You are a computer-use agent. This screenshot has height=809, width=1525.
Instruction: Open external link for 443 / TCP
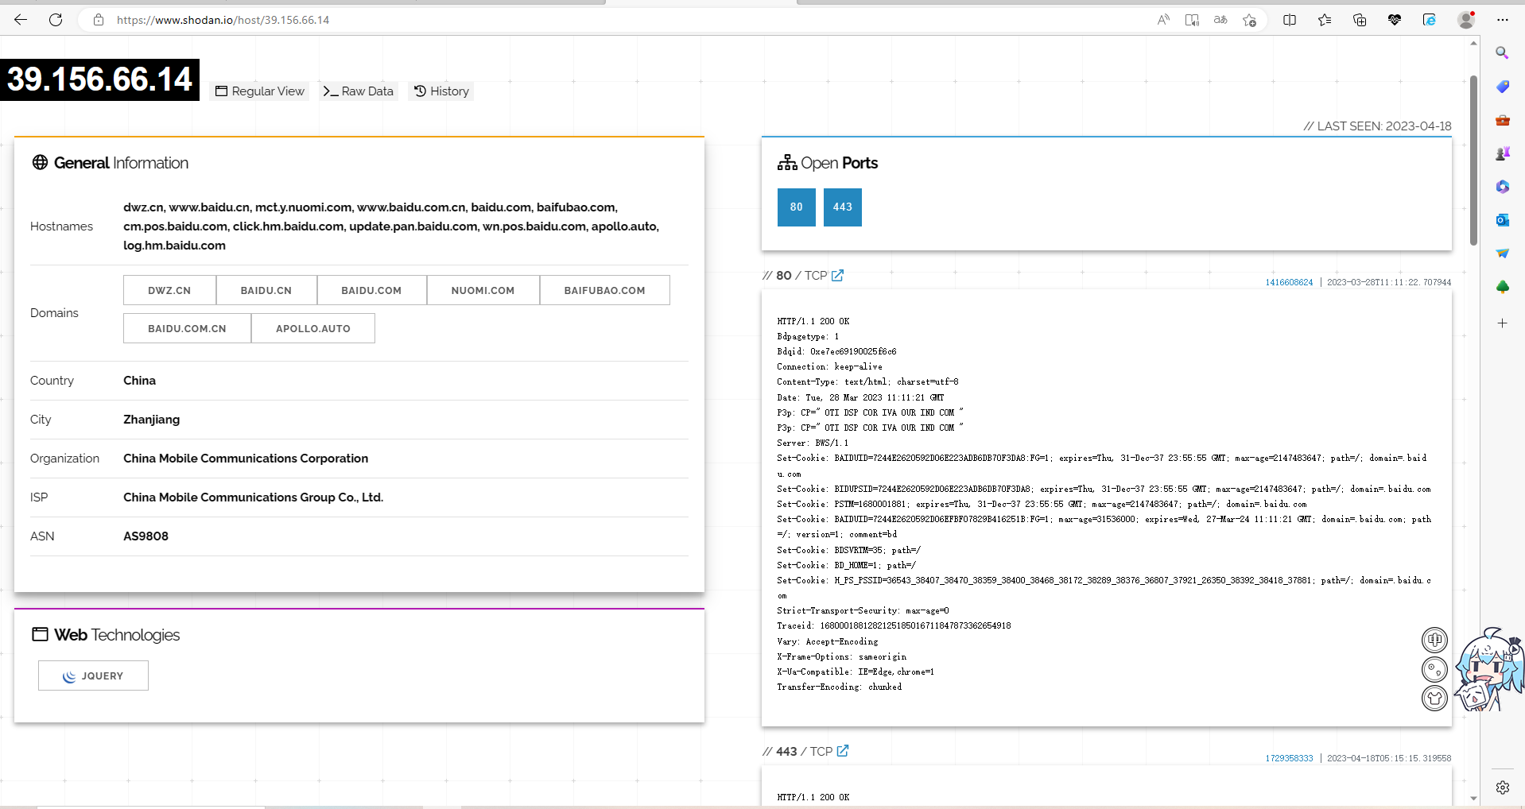[x=843, y=751]
